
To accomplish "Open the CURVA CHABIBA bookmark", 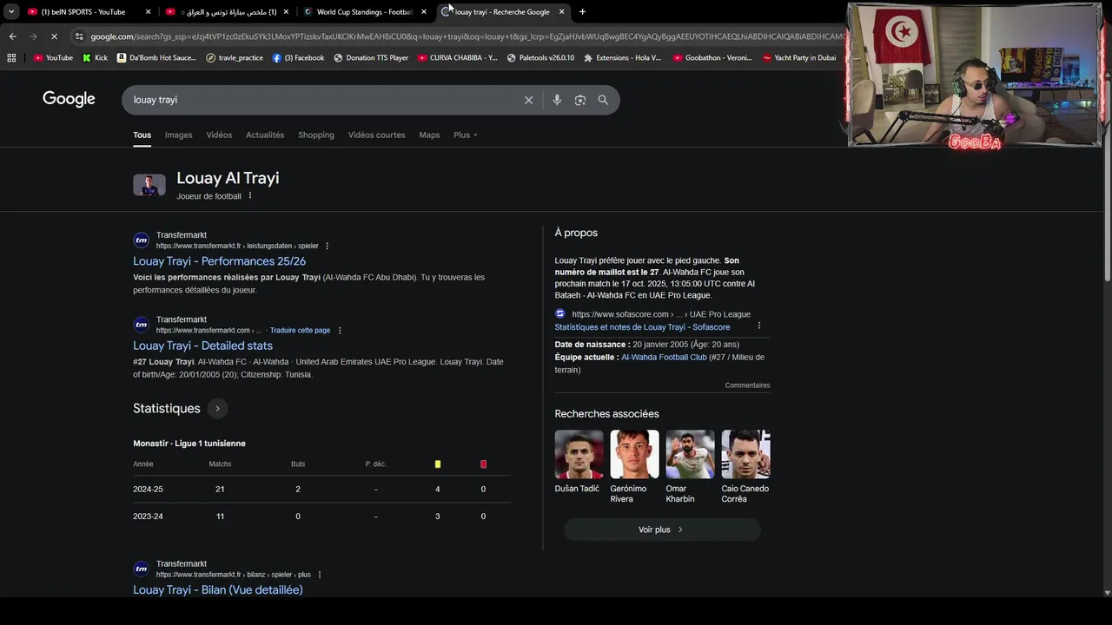I will coord(457,58).
